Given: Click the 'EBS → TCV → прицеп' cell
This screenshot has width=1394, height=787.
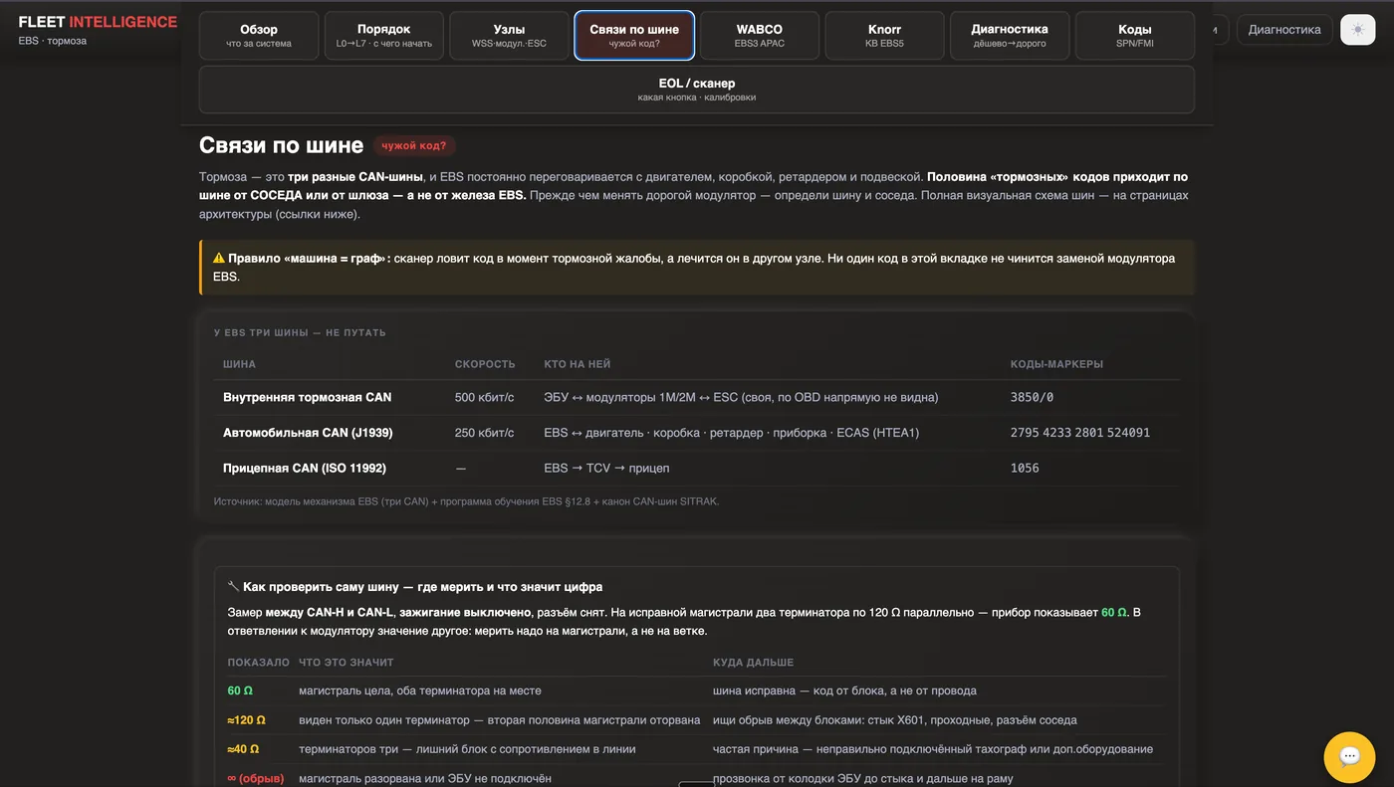Looking at the screenshot, I should [x=606, y=468].
